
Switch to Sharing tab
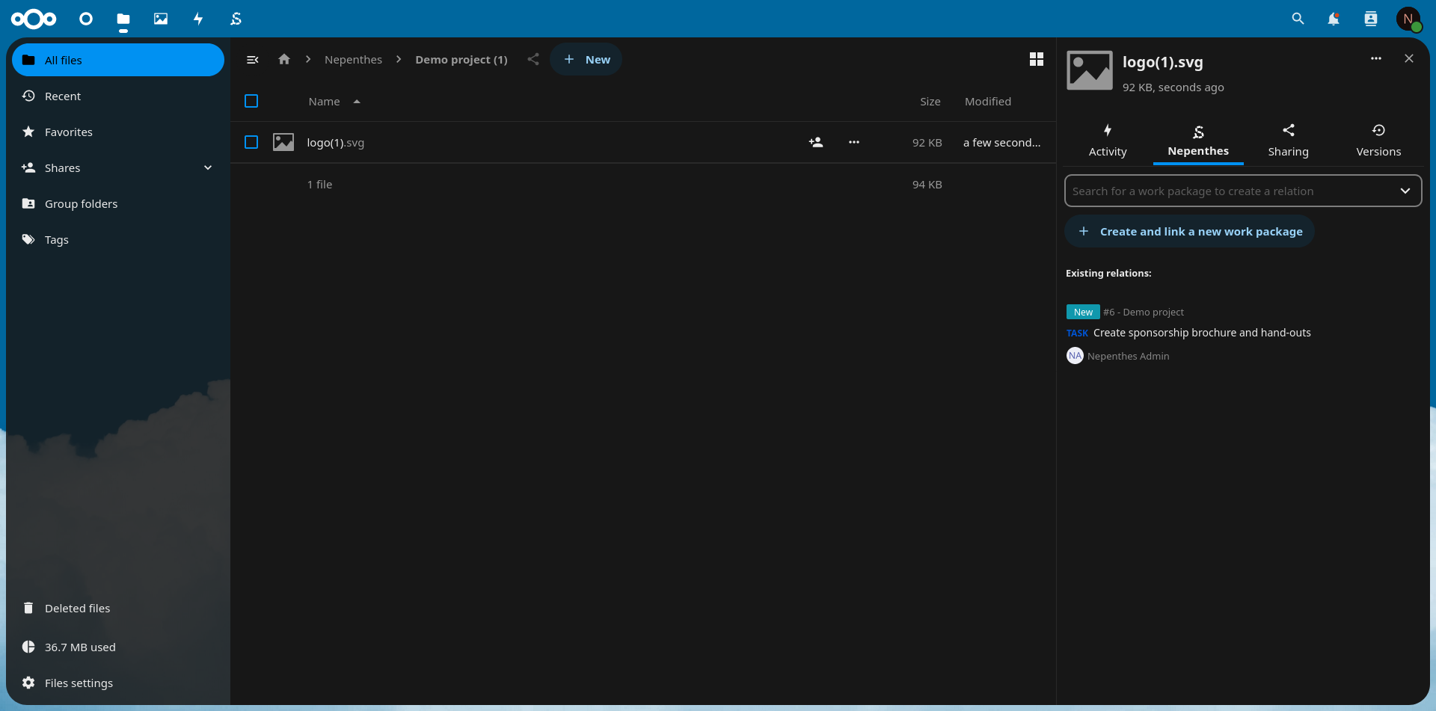pos(1289,141)
